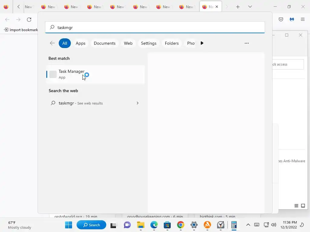
Task: Click the Firefox forward arrow
Action: 18,19
